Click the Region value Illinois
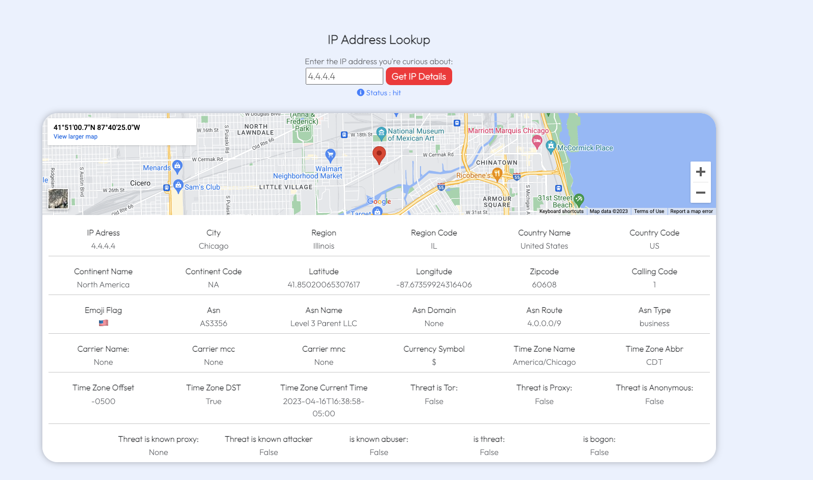 [324, 246]
